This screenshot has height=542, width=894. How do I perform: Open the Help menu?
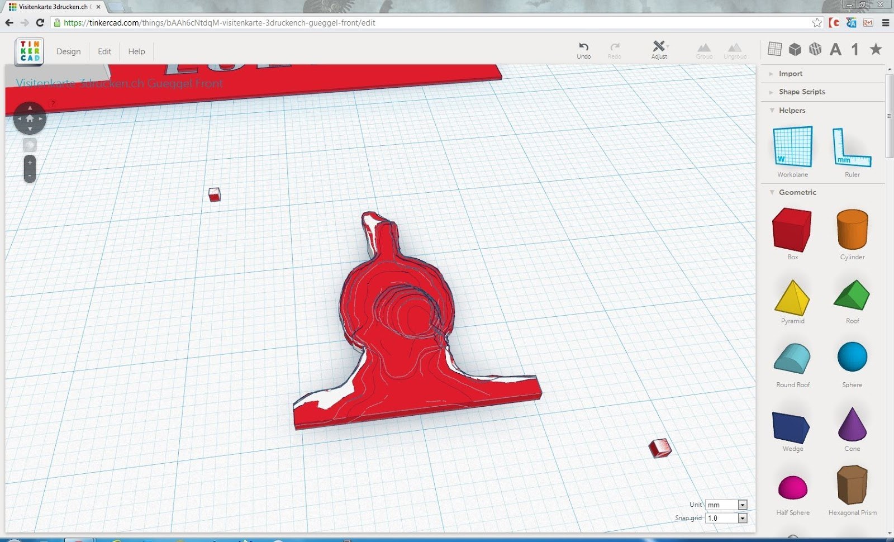coord(136,51)
